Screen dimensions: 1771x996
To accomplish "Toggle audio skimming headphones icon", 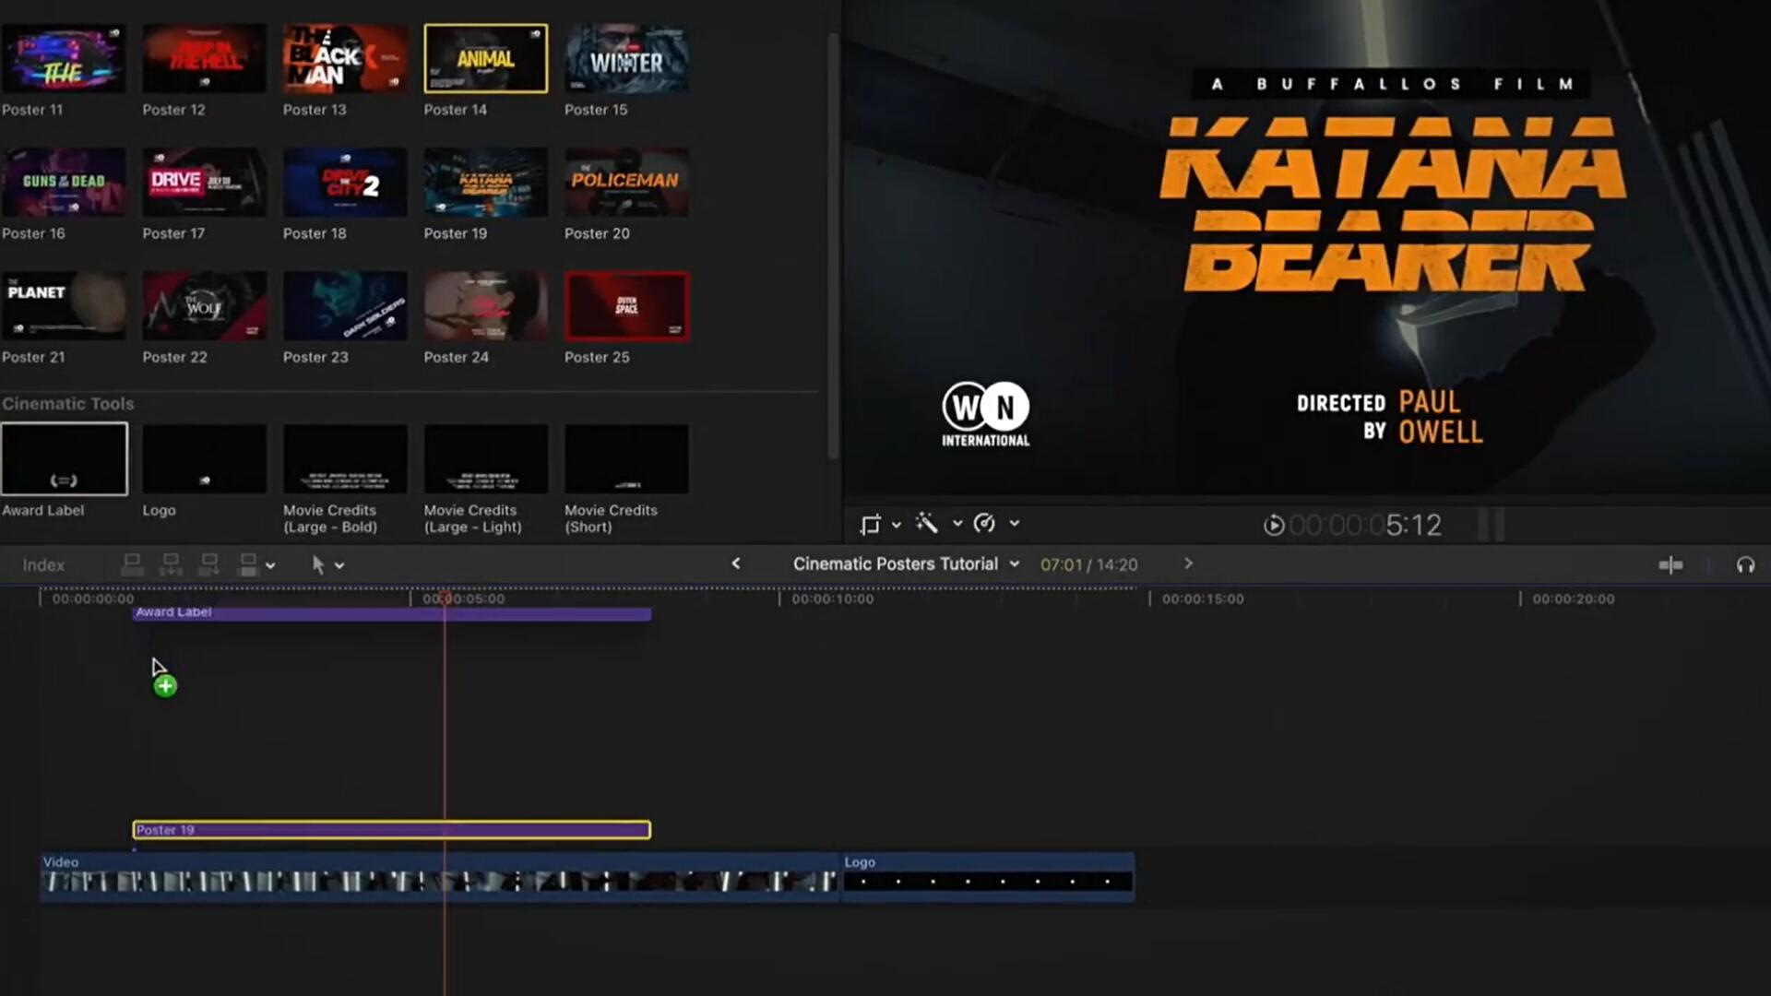I will click(x=1745, y=564).
